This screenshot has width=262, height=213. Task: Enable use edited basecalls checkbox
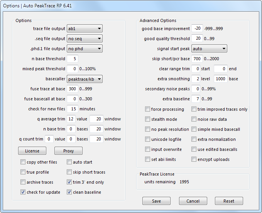tap(194, 149)
